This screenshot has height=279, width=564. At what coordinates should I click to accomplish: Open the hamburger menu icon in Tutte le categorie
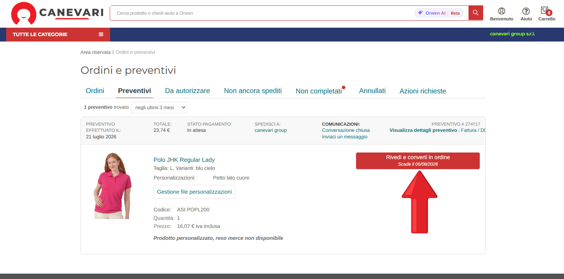101,34
